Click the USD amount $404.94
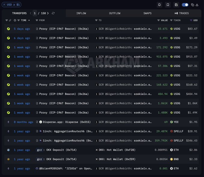This screenshot has height=177, width=204. pos(192,94)
